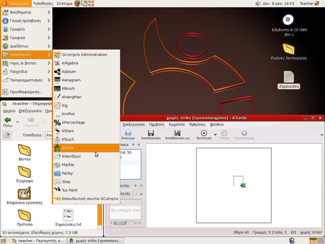
Task: Expand Γραφείο submenu
Action: [26, 29]
